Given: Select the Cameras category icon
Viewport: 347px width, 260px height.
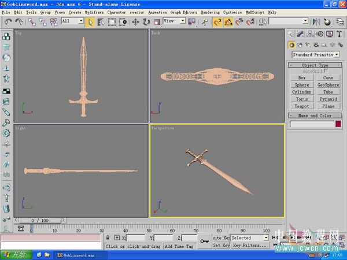Looking at the screenshot, I should [316, 45].
